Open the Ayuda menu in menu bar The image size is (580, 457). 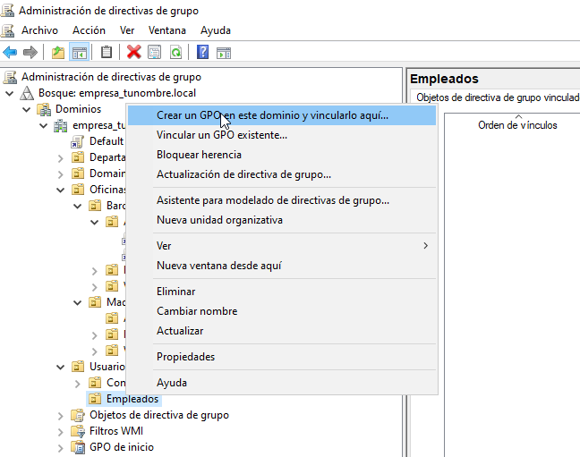click(216, 30)
